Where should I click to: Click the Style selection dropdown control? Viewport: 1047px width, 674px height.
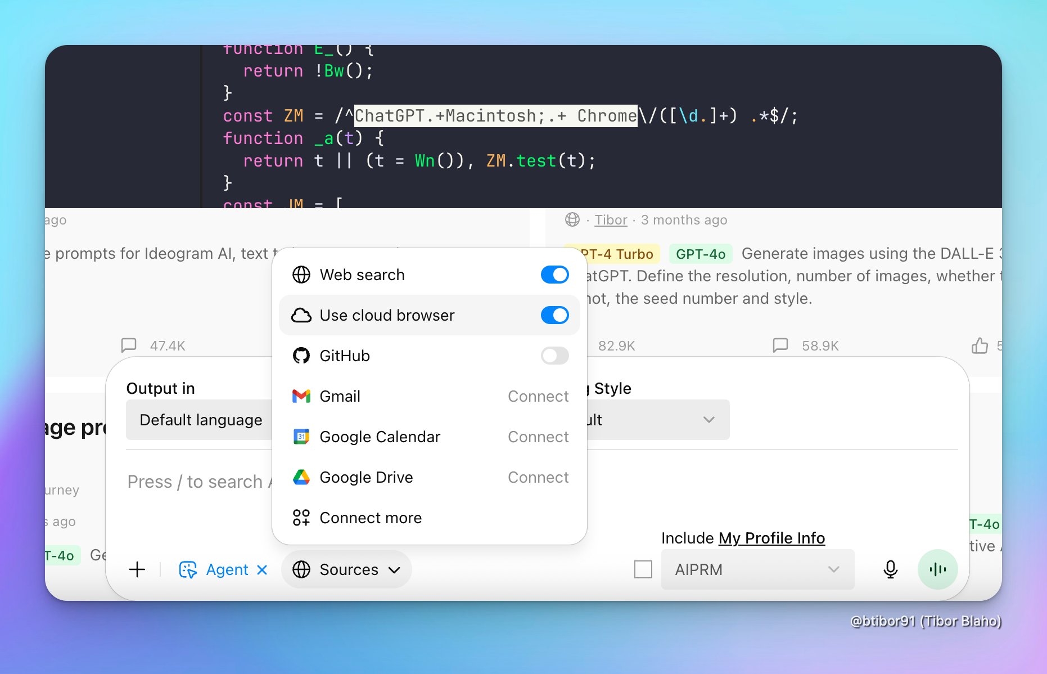[708, 420]
